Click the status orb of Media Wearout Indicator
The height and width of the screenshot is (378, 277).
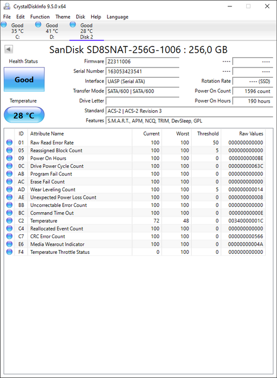tap(9, 244)
